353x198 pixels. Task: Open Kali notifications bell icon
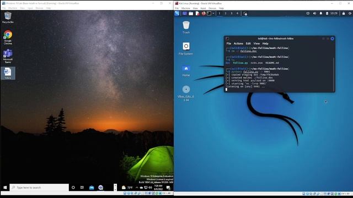(x=321, y=13)
